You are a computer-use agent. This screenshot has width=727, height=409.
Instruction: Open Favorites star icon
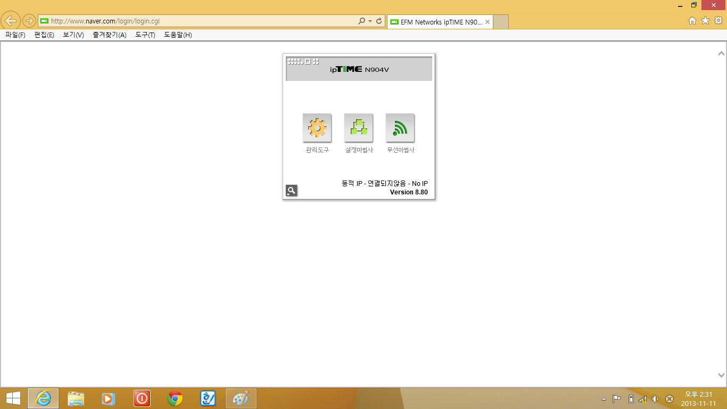705,21
